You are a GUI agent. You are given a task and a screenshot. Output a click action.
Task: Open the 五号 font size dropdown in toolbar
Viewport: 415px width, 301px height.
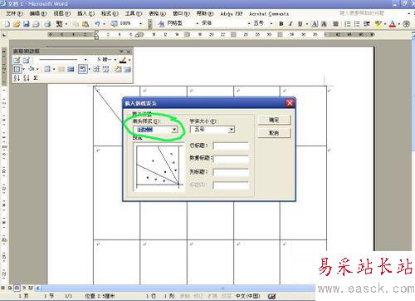[x=271, y=24]
